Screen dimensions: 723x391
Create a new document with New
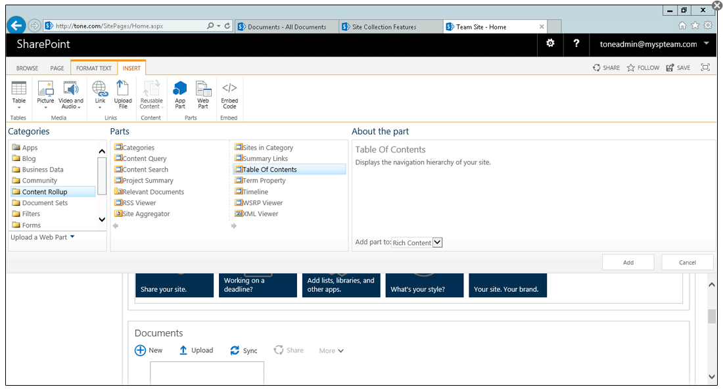click(x=149, y=350)
